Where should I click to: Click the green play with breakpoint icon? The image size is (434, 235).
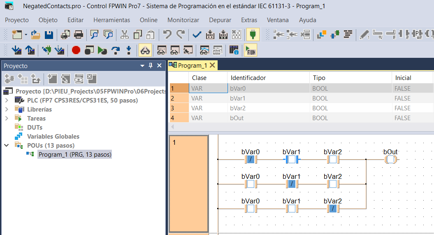102,50
